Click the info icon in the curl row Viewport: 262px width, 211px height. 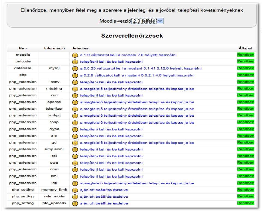click(75, 95)
